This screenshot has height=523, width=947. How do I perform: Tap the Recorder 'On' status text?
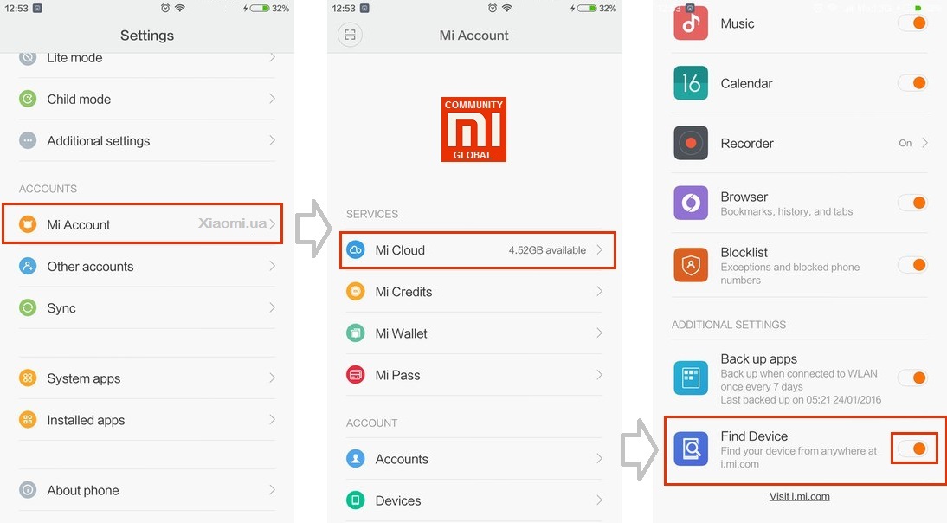pos(905,143)
